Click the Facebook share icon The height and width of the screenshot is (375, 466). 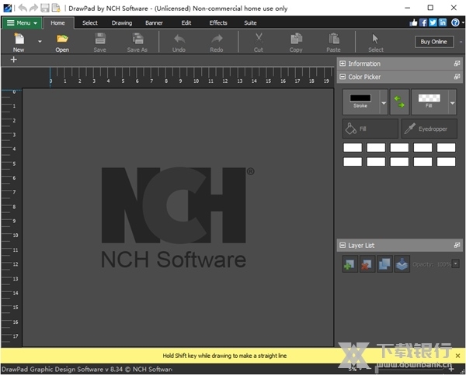pos(424,22)
